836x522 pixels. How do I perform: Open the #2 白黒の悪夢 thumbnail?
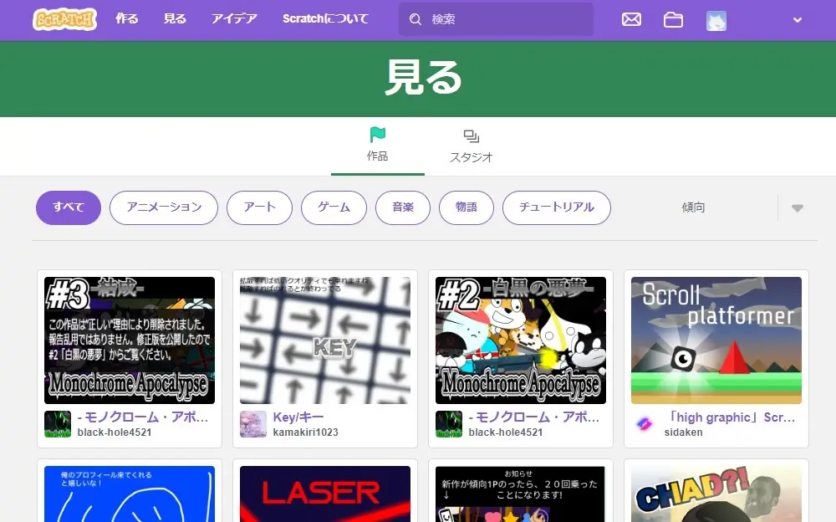pos(521,340)
